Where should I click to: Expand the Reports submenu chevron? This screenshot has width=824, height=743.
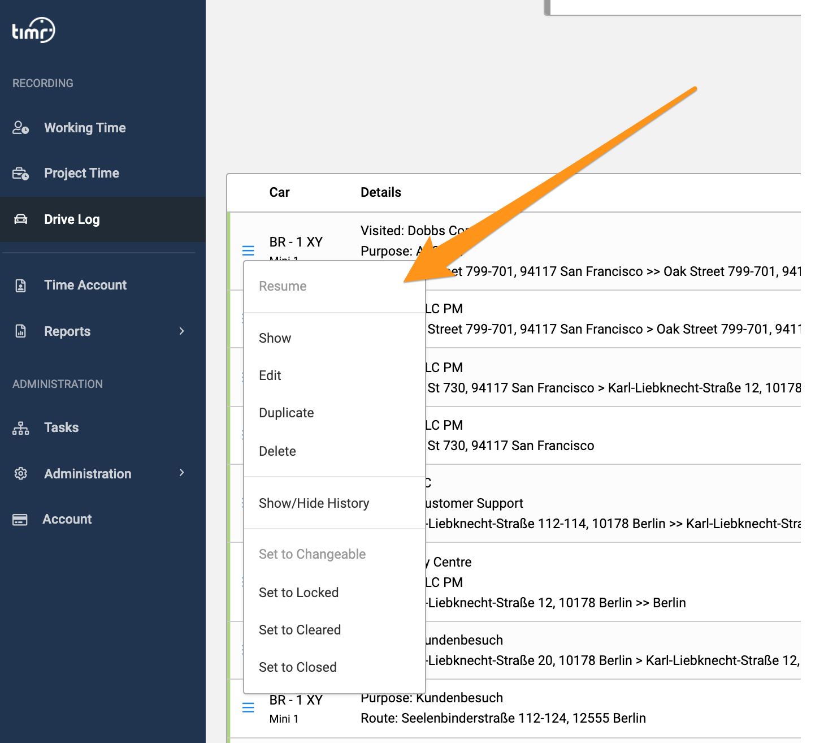tap(181, 331)
